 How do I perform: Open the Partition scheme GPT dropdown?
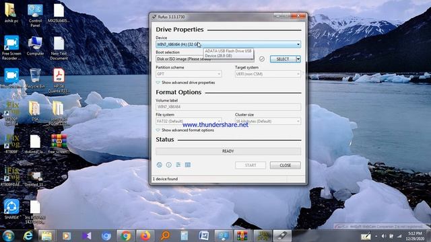(x=189, y=74)
